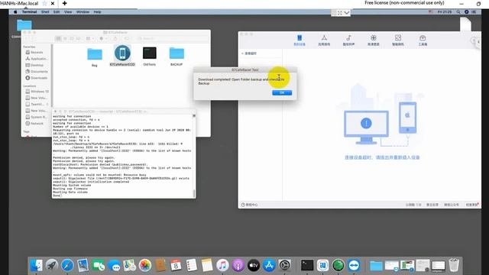Open Maps from the Dock

click(x=129, y=265)
